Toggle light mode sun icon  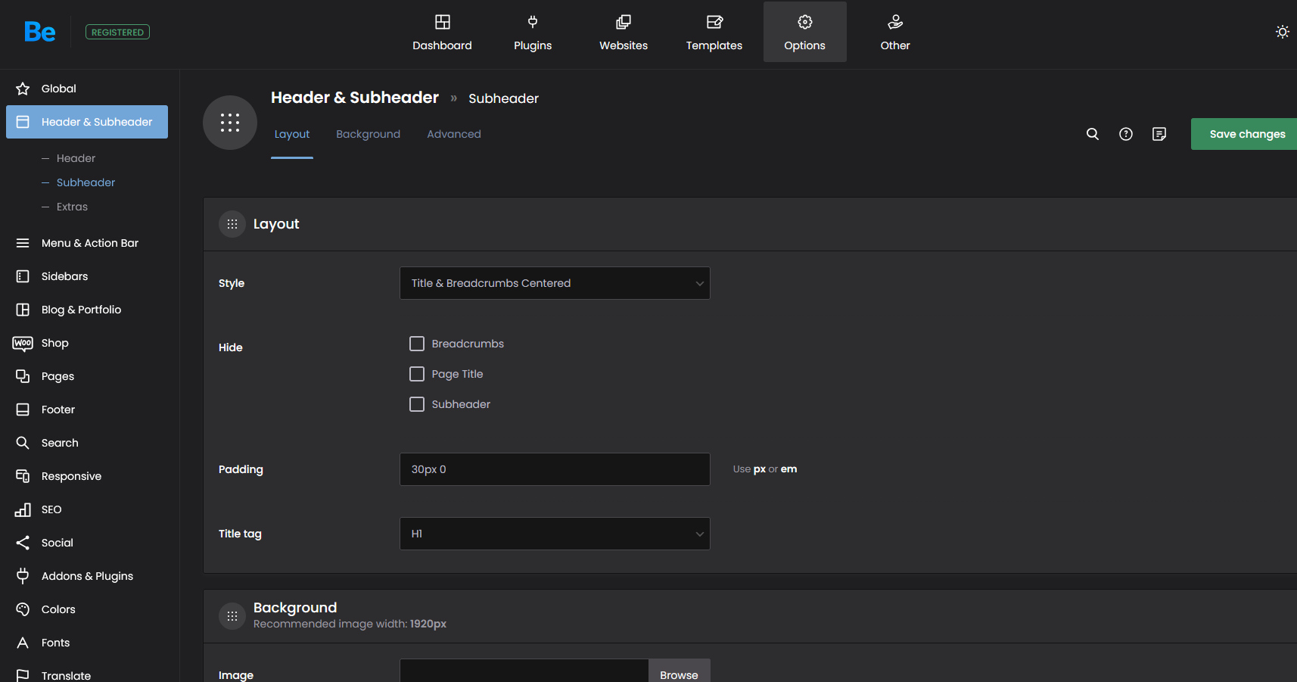1282,32
